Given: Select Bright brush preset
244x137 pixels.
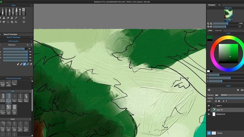Looking at the screenshot, I should [20, 98].
